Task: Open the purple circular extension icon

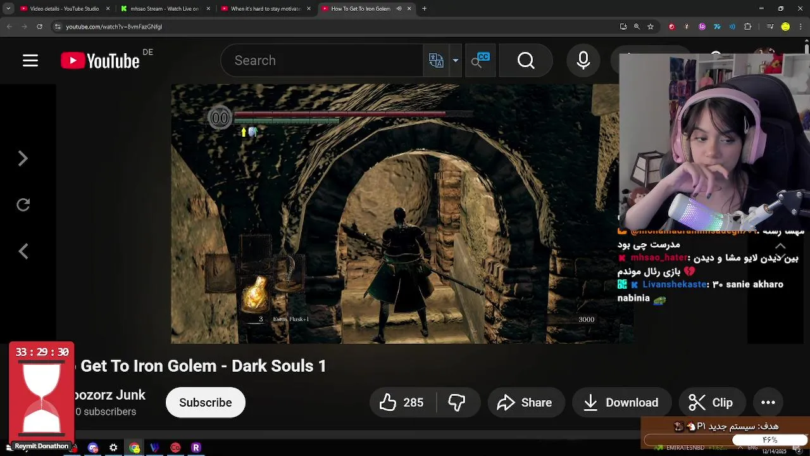Action: [x=702, y=27]
